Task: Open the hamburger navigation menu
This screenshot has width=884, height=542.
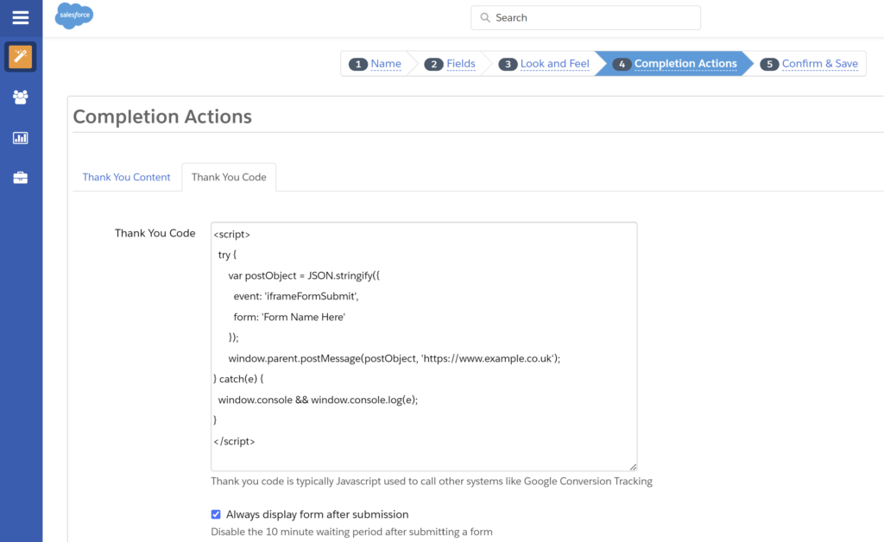Action: point(21,17)
